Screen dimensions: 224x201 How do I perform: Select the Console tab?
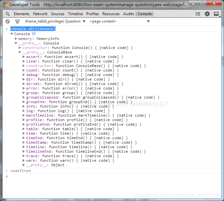tap(144, 14)
